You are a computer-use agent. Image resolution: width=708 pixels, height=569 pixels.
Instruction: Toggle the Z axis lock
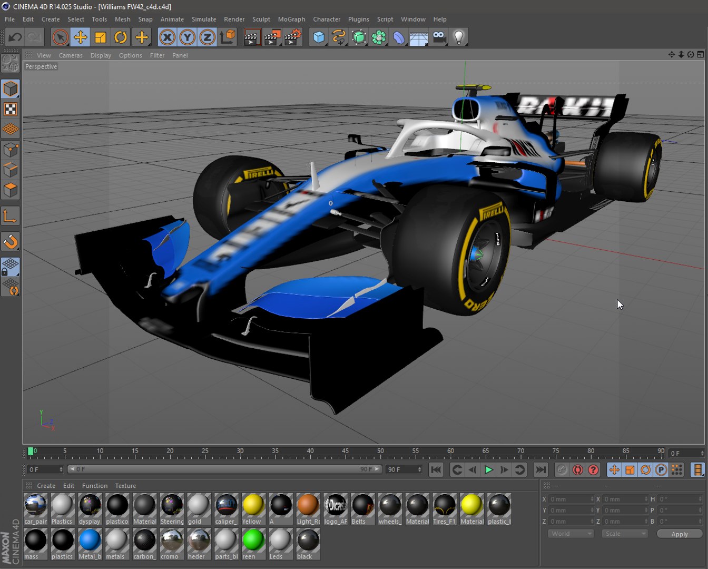[x=207, y=37]
